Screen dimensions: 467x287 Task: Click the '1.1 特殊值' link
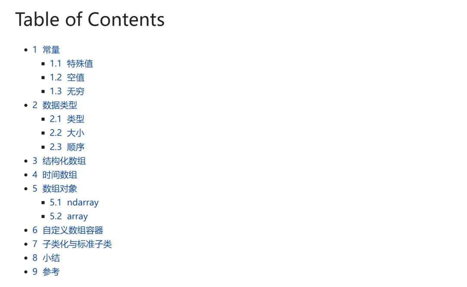(x=71, y=64)
